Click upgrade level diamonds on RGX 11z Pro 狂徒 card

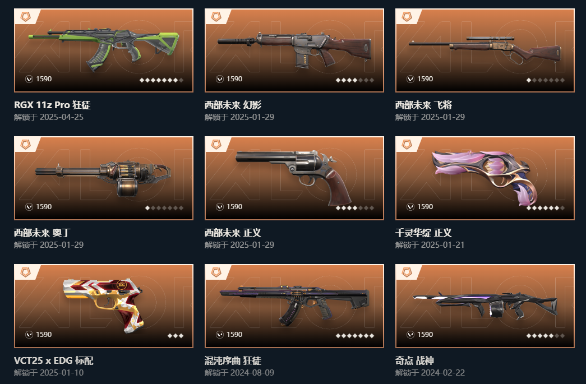pyautogui.click(x=162, y=80)
